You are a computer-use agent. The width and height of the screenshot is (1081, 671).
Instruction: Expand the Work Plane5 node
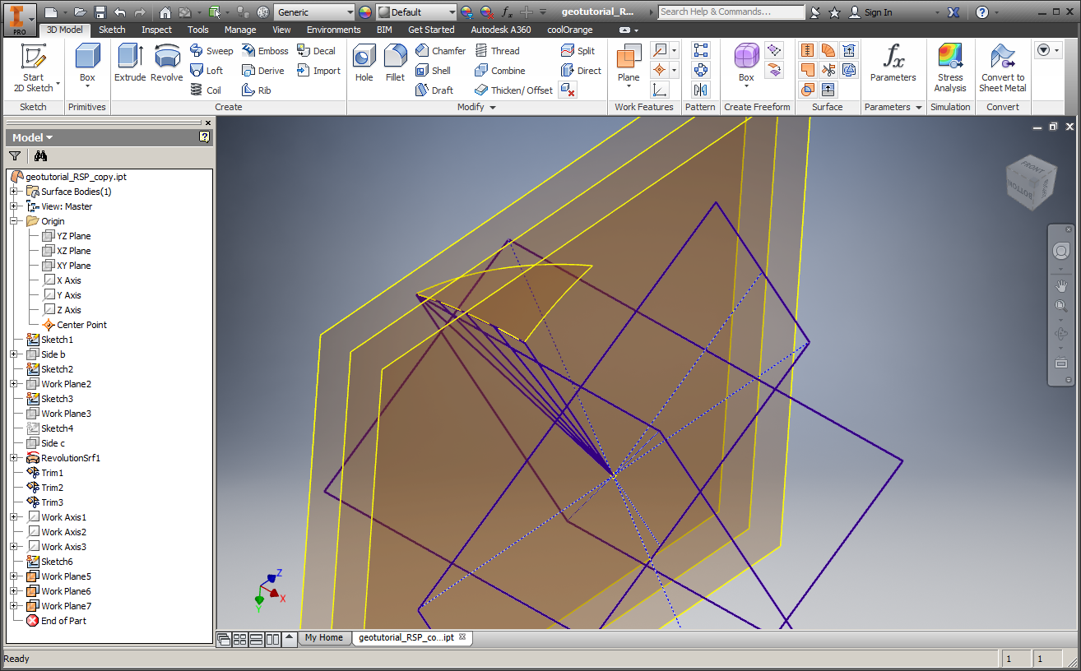coord(14,576)
